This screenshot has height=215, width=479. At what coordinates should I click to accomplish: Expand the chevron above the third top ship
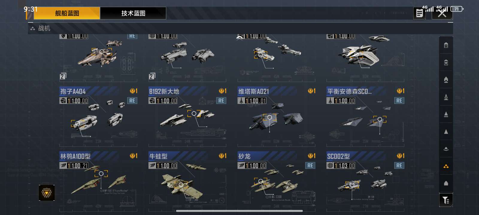tap(239, 38)
